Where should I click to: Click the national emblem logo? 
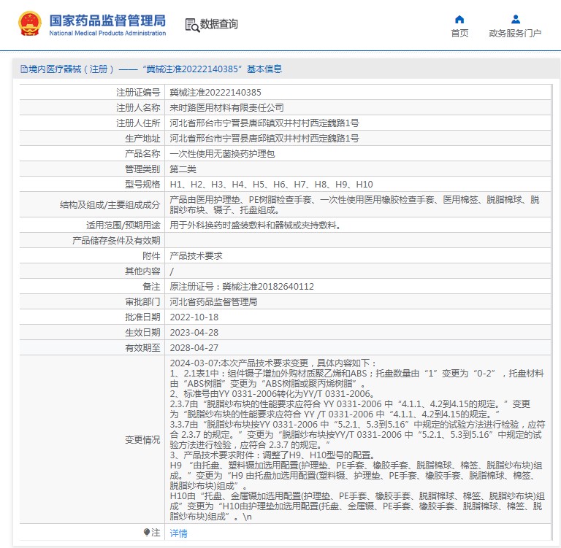29,24
